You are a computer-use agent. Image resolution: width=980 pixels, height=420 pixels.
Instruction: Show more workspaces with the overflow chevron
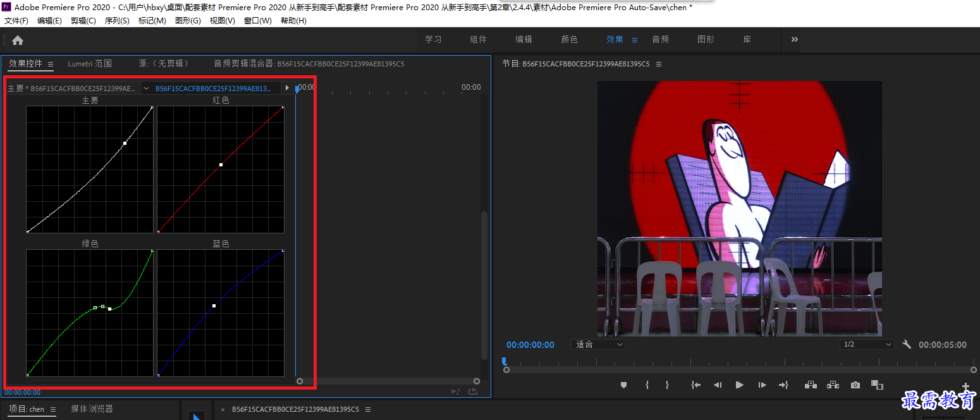click(795, 39)
